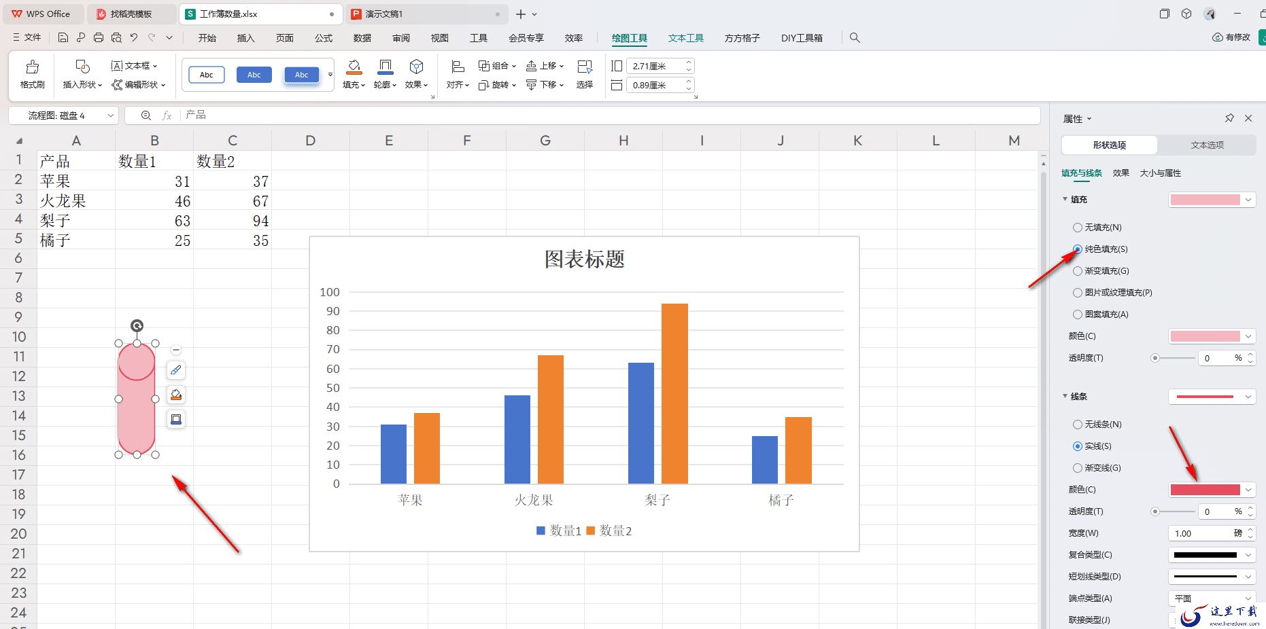Viewport: 1266px width, 629px height.
Task: Expand the Compound type (复合类型) dropdown
Action: coord(1211,555)
